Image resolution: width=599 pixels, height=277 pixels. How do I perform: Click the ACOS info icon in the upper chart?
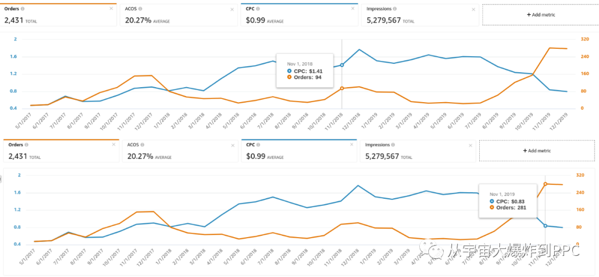click(x=140, y=9)
